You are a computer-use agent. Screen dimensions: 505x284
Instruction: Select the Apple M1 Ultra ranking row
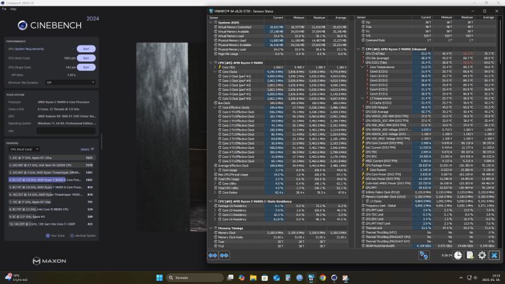pos(52,158)
